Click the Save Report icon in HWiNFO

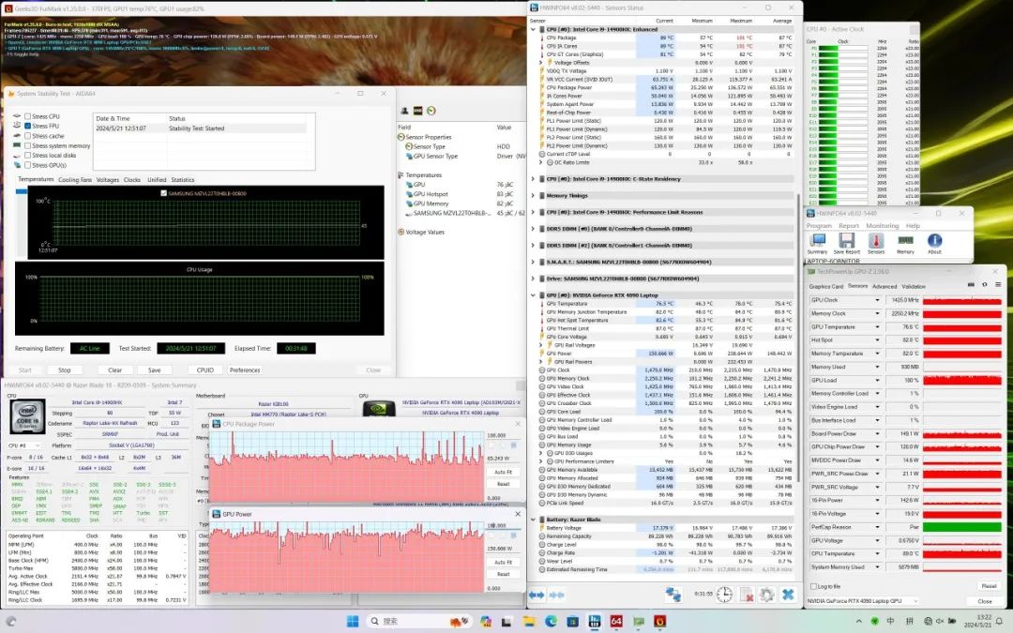click(x=846, y=242)
